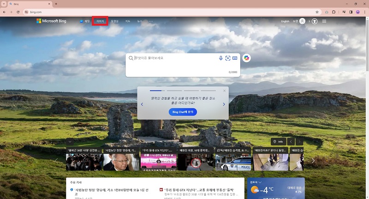Go to previous suggestion in chat card
The image size is (369, 199).
142,104
